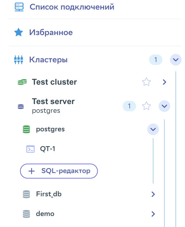Screen dimensions: 185x227
Task: Collapse the Кластеры section chevron
Action: tap(176, 60)
